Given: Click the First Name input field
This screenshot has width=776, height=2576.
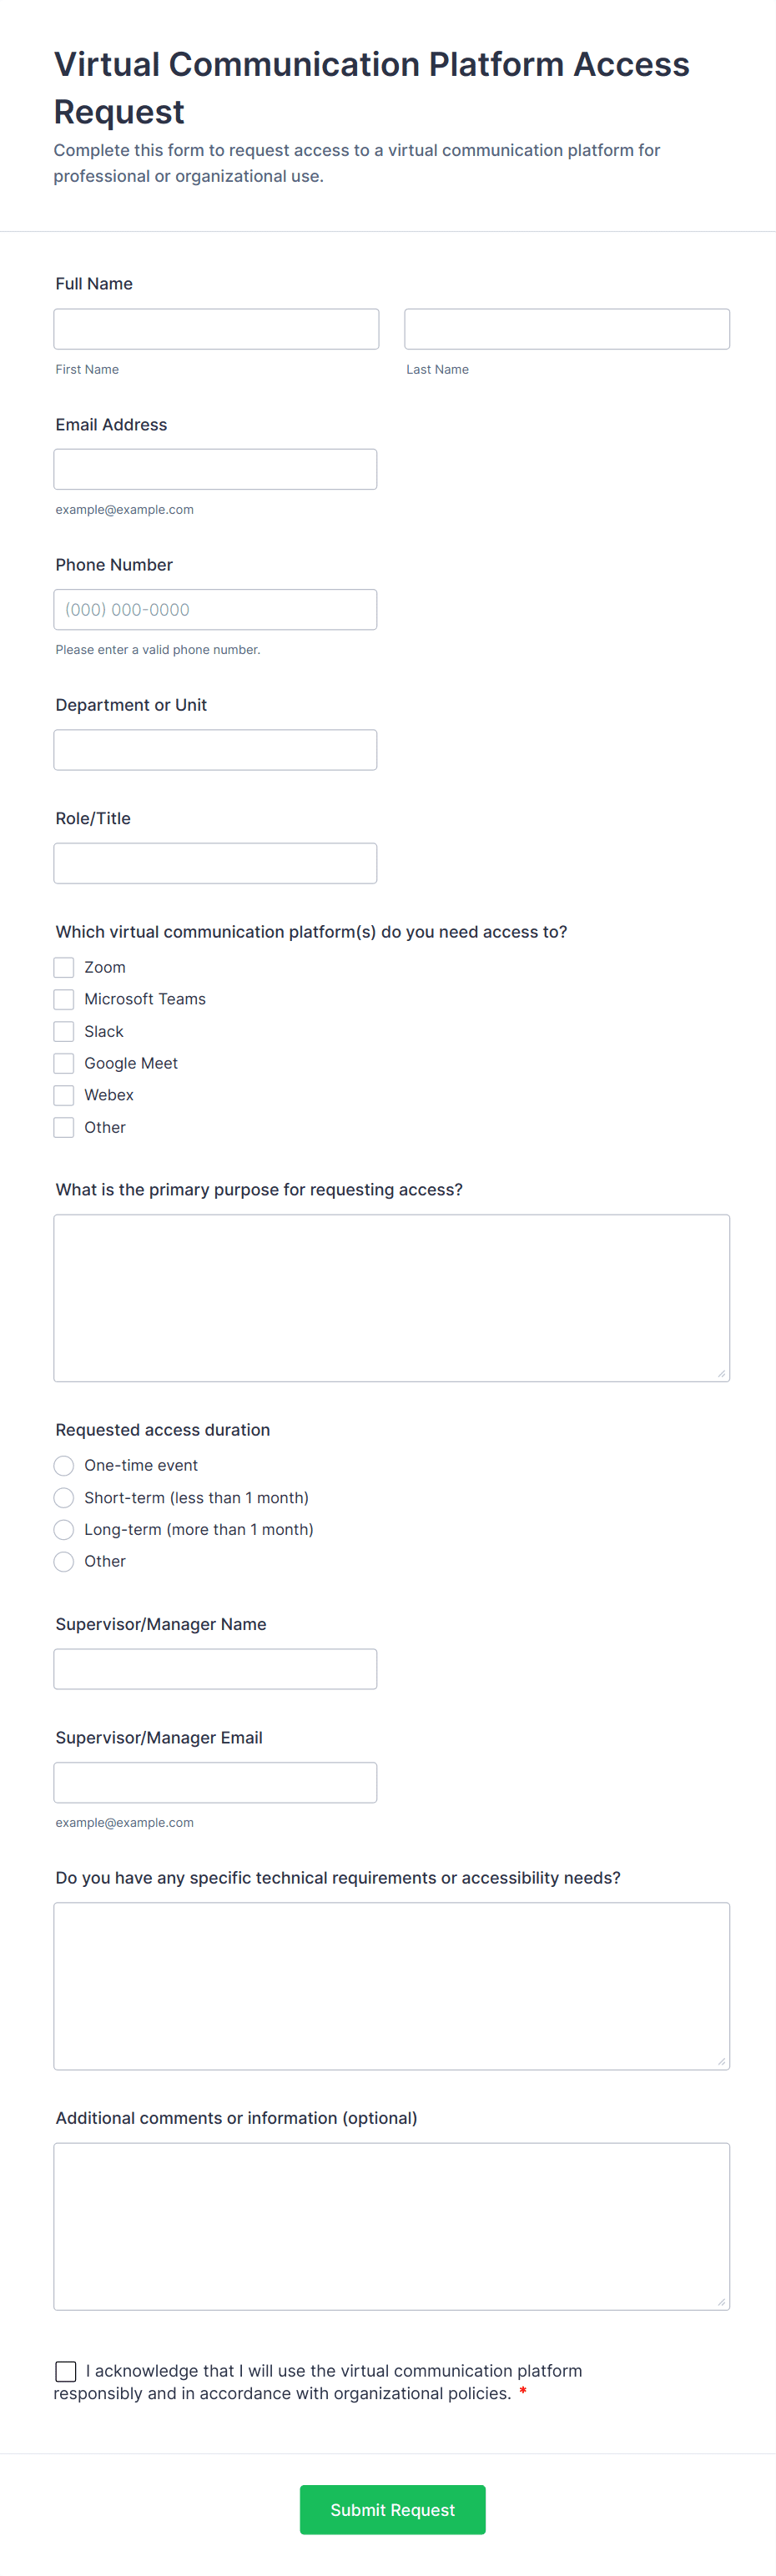Looking at the screenshot, I should click(216, 329).
